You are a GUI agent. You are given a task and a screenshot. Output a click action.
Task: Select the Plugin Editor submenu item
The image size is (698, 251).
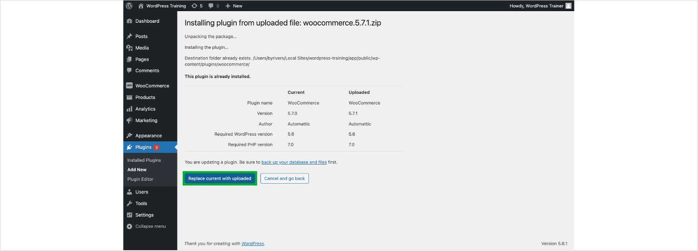pos(140,179)
